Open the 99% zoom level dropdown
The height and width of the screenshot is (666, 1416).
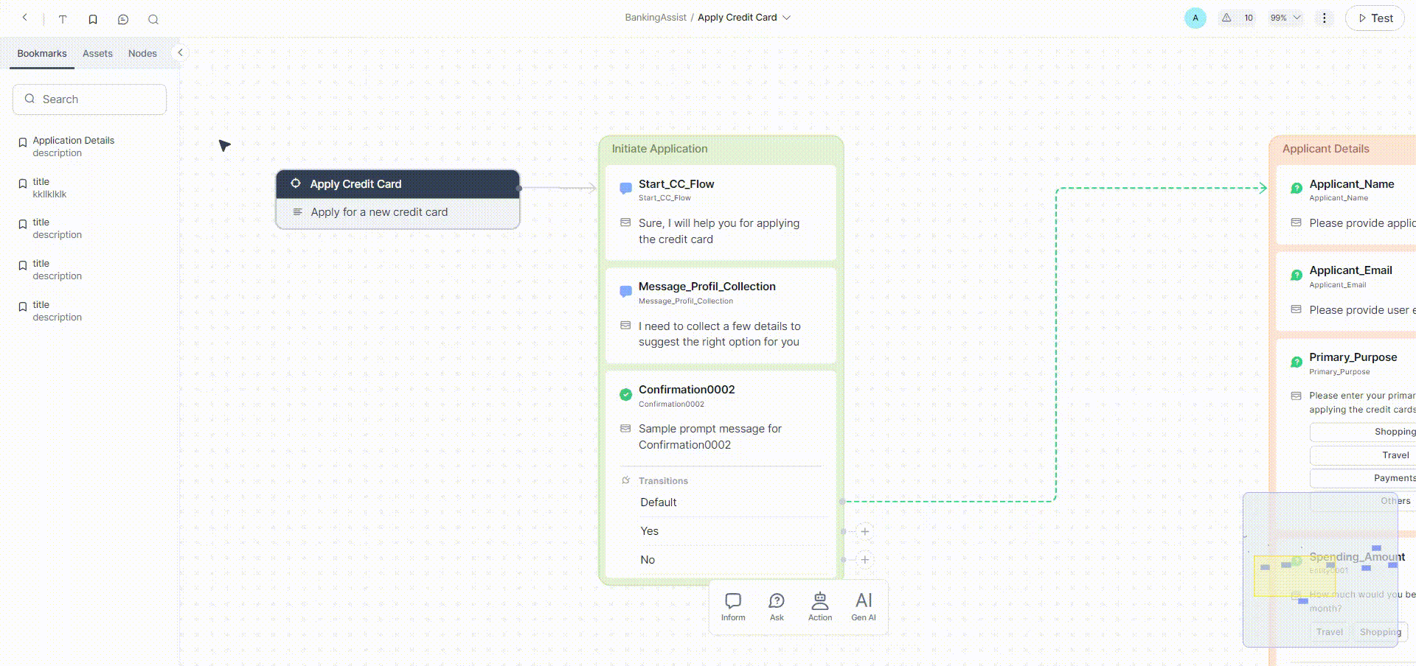click(1285, 18)
